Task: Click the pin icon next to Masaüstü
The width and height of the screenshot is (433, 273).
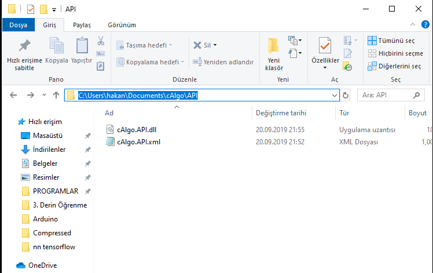Action: coord(88,136)
